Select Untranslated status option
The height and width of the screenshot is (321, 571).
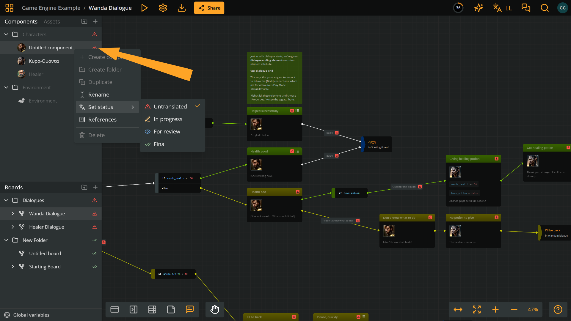click(x=170, y=106)
